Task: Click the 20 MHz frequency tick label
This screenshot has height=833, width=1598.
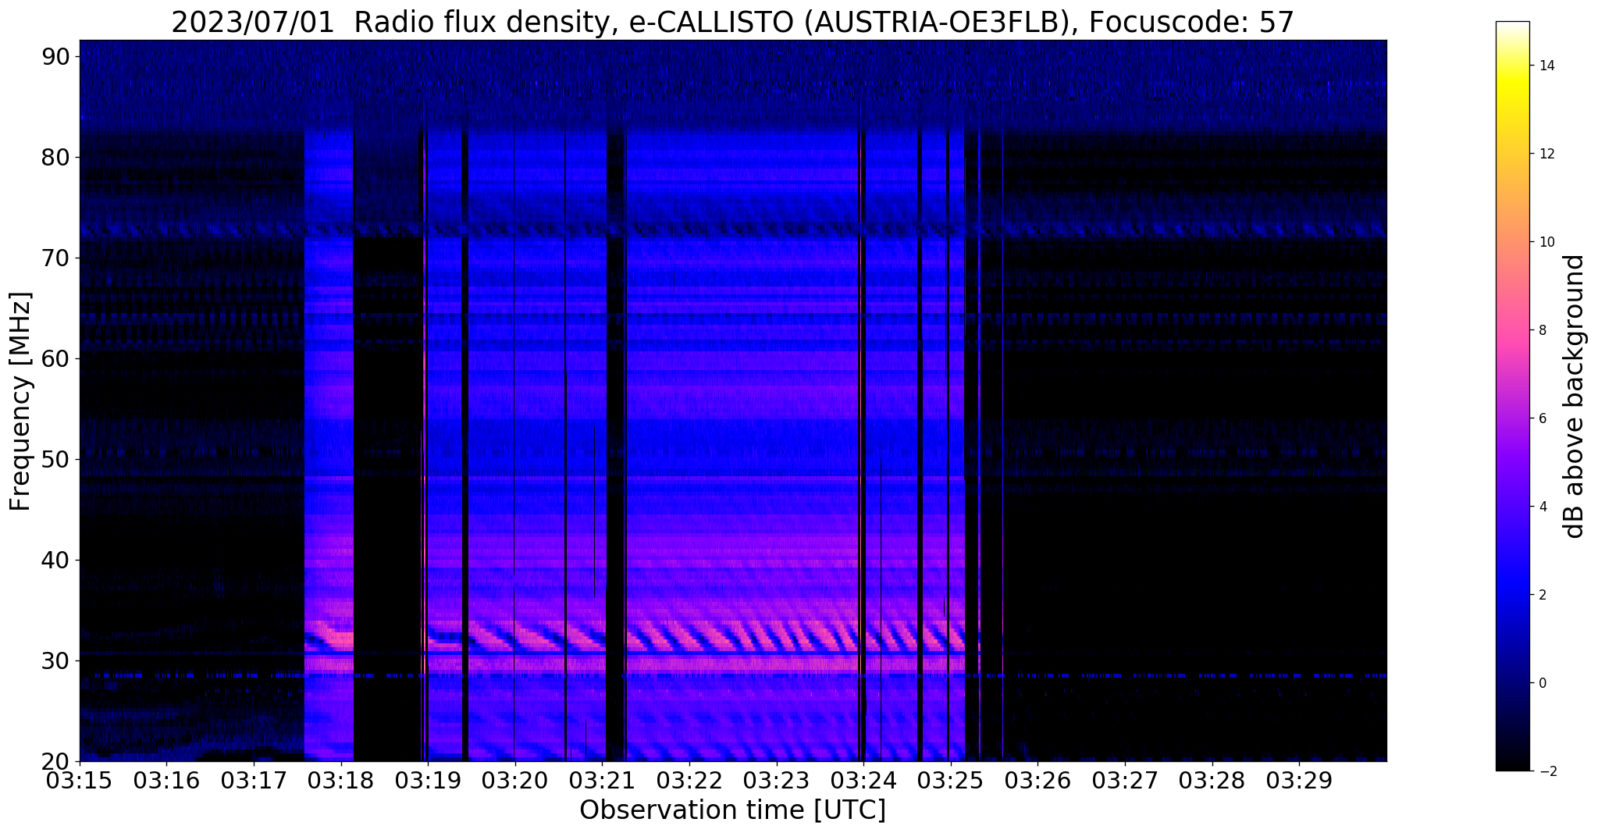Action: 55,761
